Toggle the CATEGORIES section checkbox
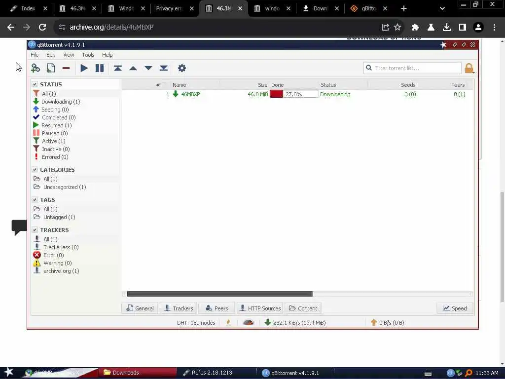The image size is (505, 379). 35,170
